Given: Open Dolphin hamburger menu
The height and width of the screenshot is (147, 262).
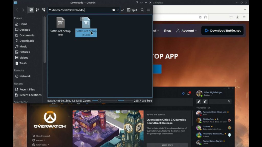Looking at the screenshot, I should (149, 10).
